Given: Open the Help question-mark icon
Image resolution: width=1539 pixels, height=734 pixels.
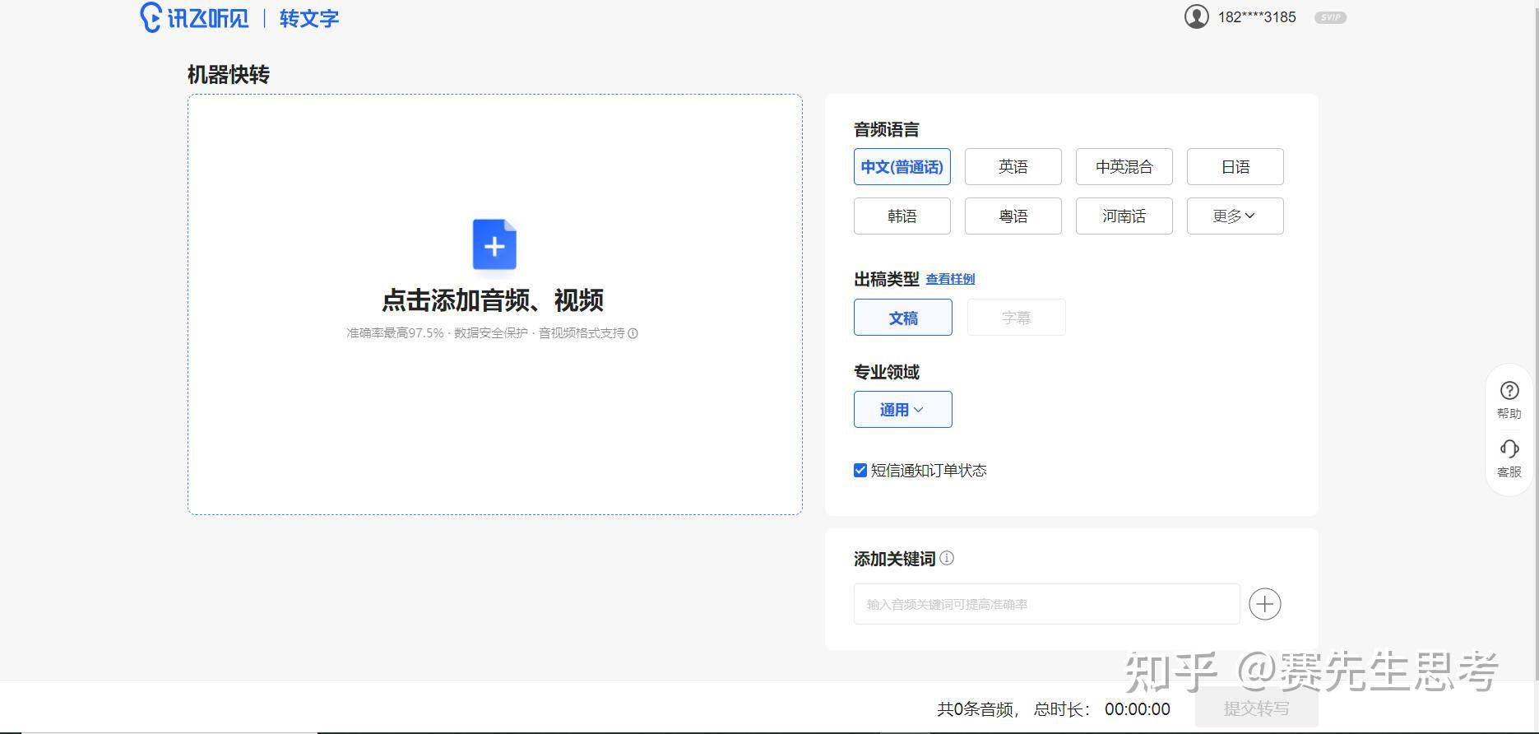Looking at the screenshot, I should click(x=1509, y=391).
